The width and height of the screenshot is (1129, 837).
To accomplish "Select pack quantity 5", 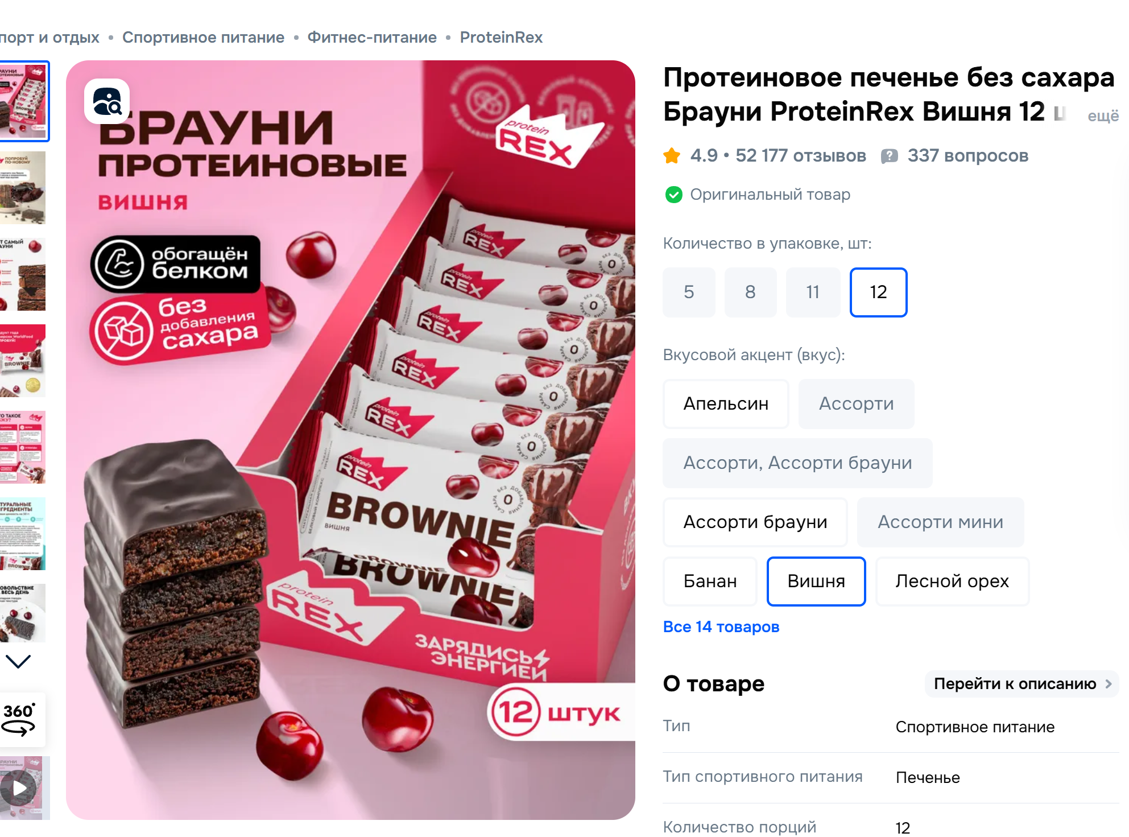I will tap(689, 292).
